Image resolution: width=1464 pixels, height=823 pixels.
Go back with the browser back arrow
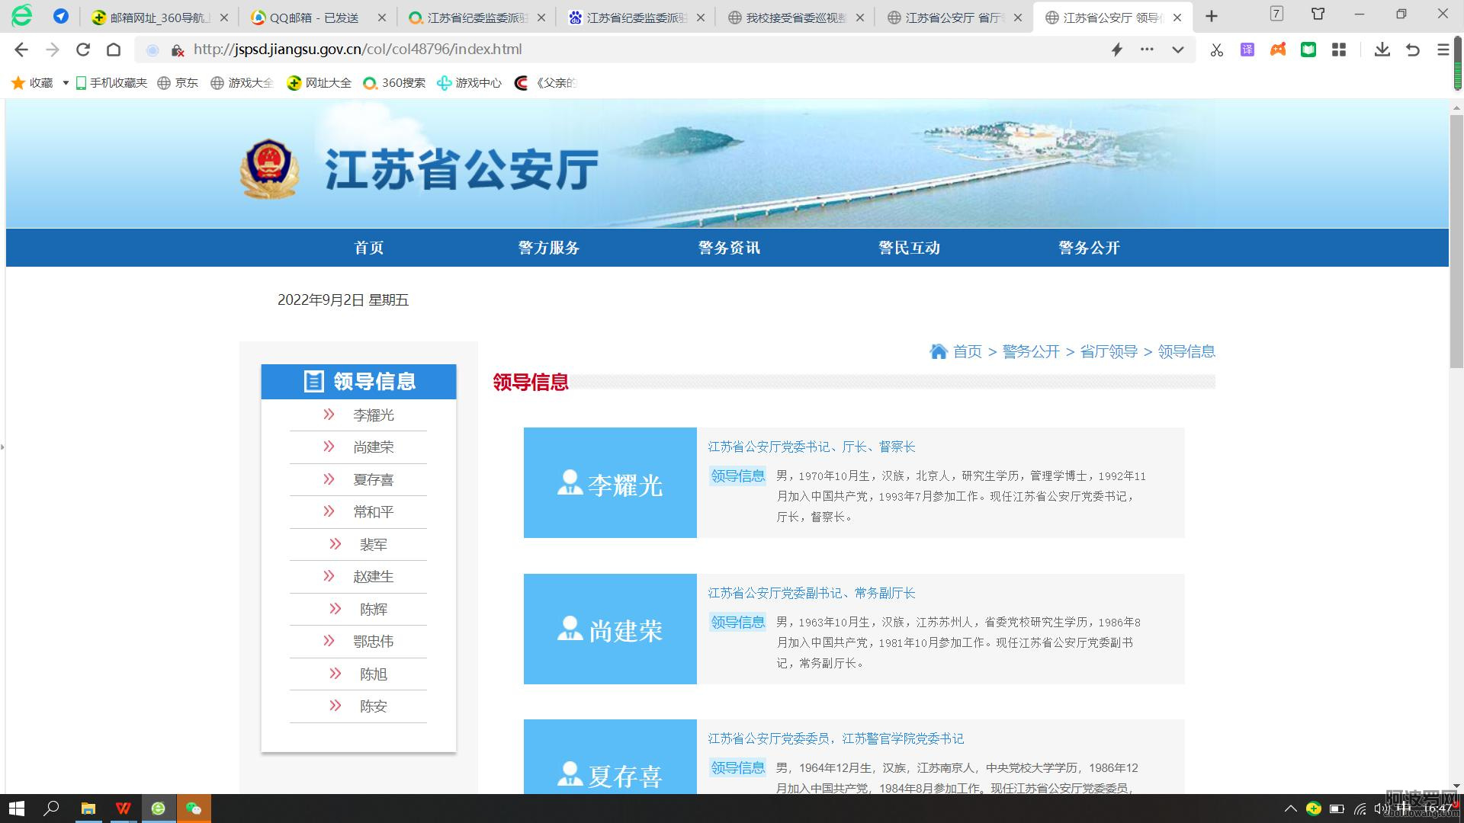(21, 50)
